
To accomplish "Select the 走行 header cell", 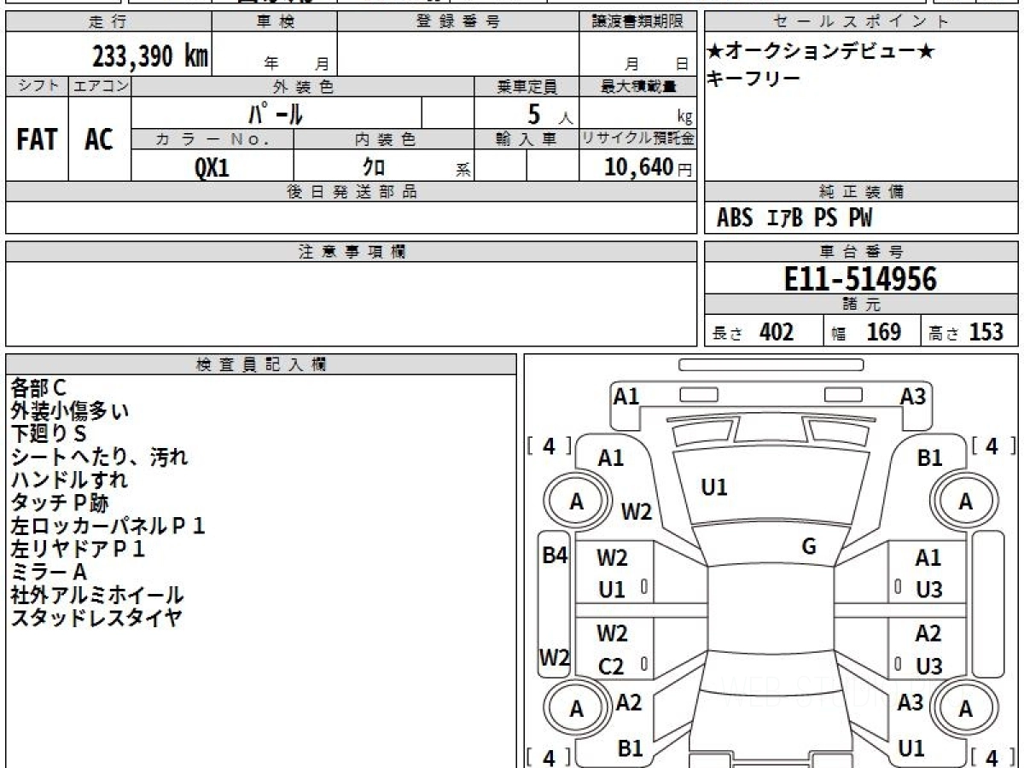I will click(x=108, y=22).
